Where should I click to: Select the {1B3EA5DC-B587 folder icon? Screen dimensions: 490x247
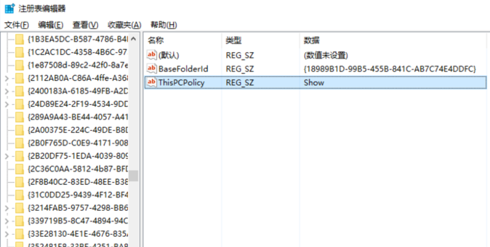tap(20, 39)
